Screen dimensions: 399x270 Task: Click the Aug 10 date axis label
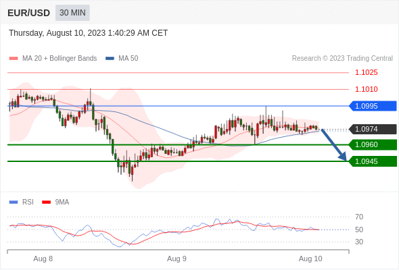click(310, 259)
